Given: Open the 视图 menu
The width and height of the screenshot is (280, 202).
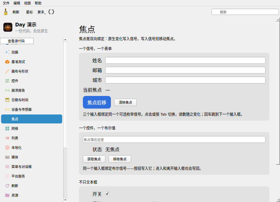Looking at the screenshot, I should point(27,3).
